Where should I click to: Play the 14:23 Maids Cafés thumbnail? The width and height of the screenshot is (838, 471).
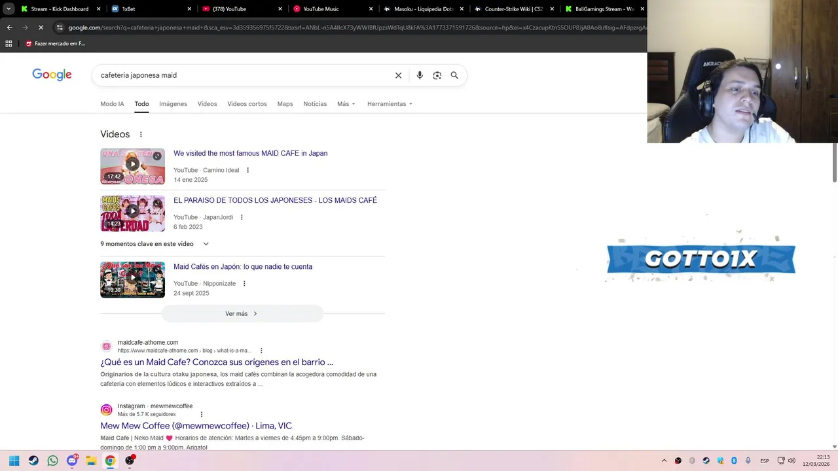pyautogui.click(x=132, y=213)
